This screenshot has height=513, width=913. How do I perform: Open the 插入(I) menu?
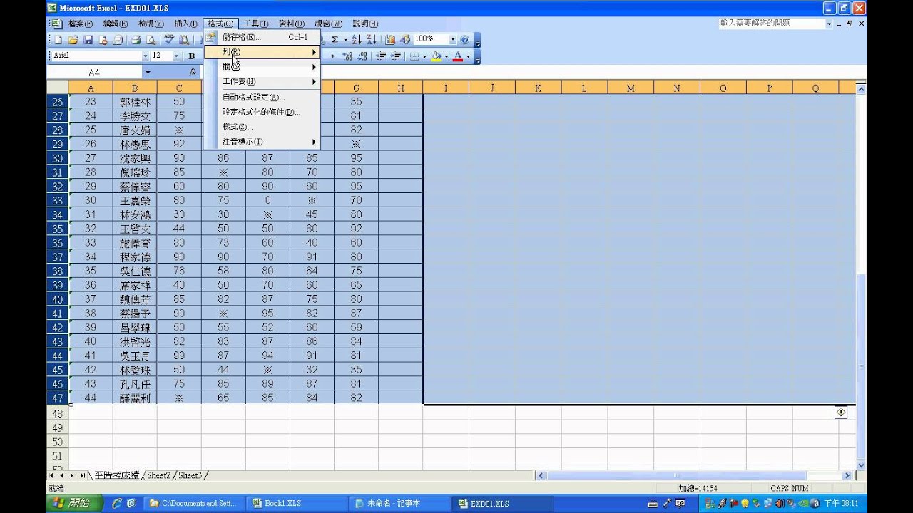click(x=185, y=24)
